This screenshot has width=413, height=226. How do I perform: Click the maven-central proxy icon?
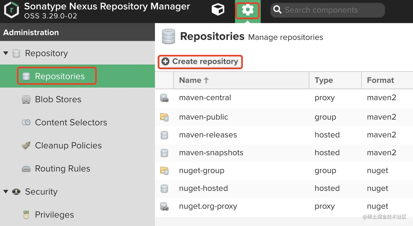click(164, 98)
